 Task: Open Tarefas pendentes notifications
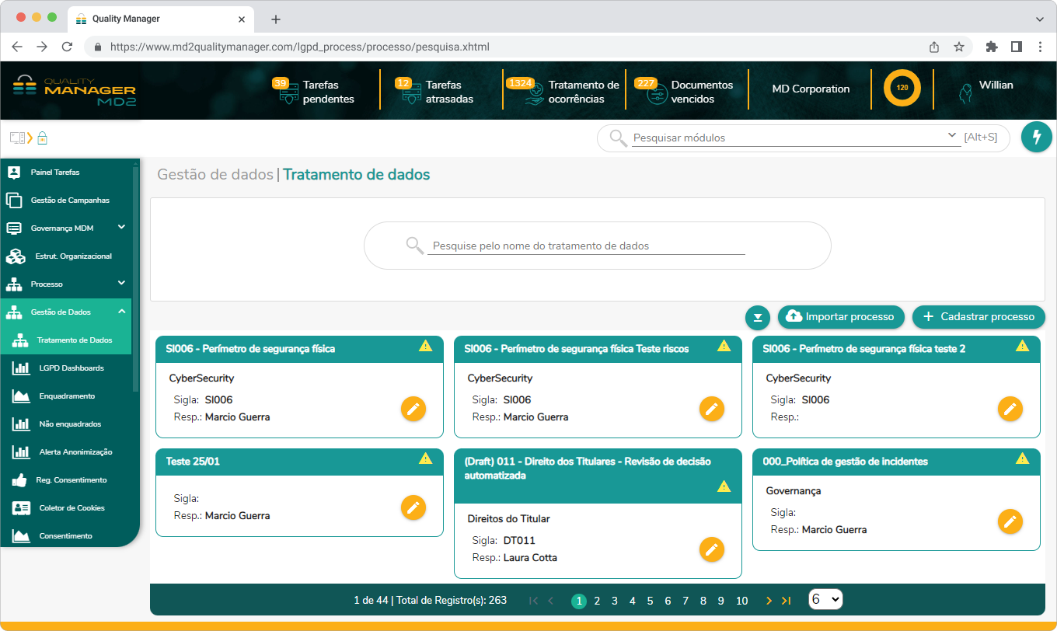point(317,92)
